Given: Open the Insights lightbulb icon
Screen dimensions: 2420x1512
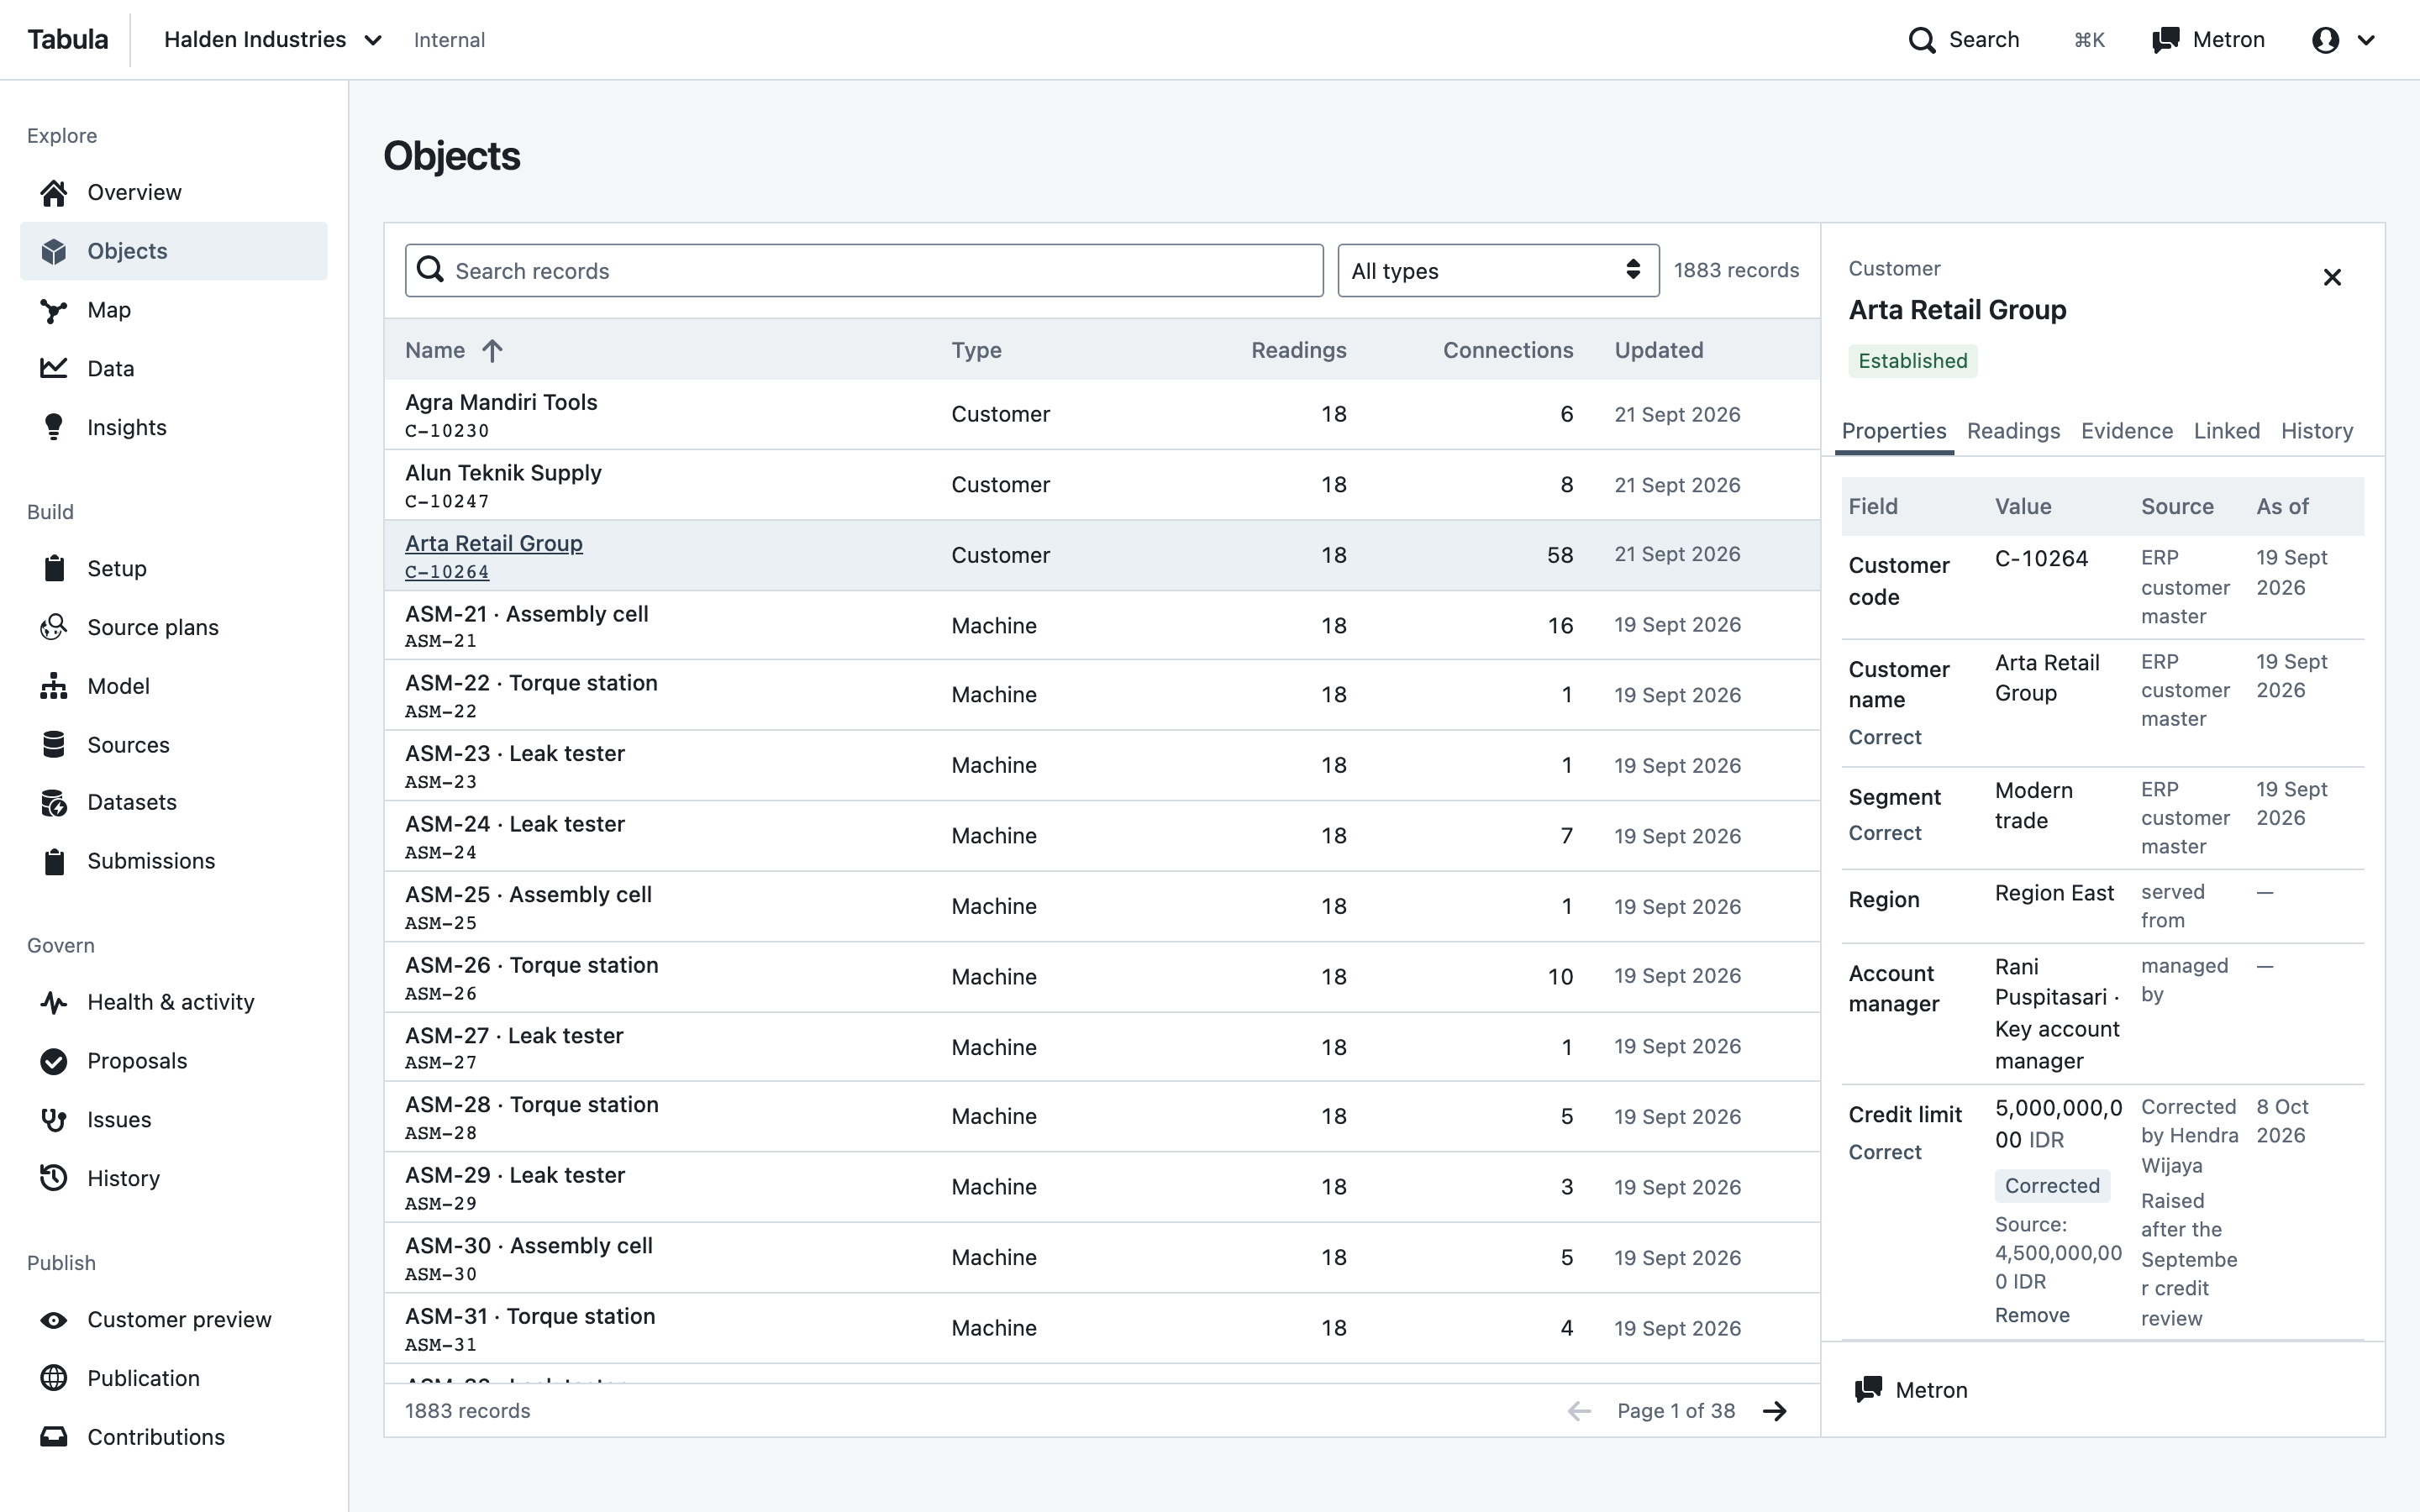Looking at the screenshot, I should click(54, 427).
